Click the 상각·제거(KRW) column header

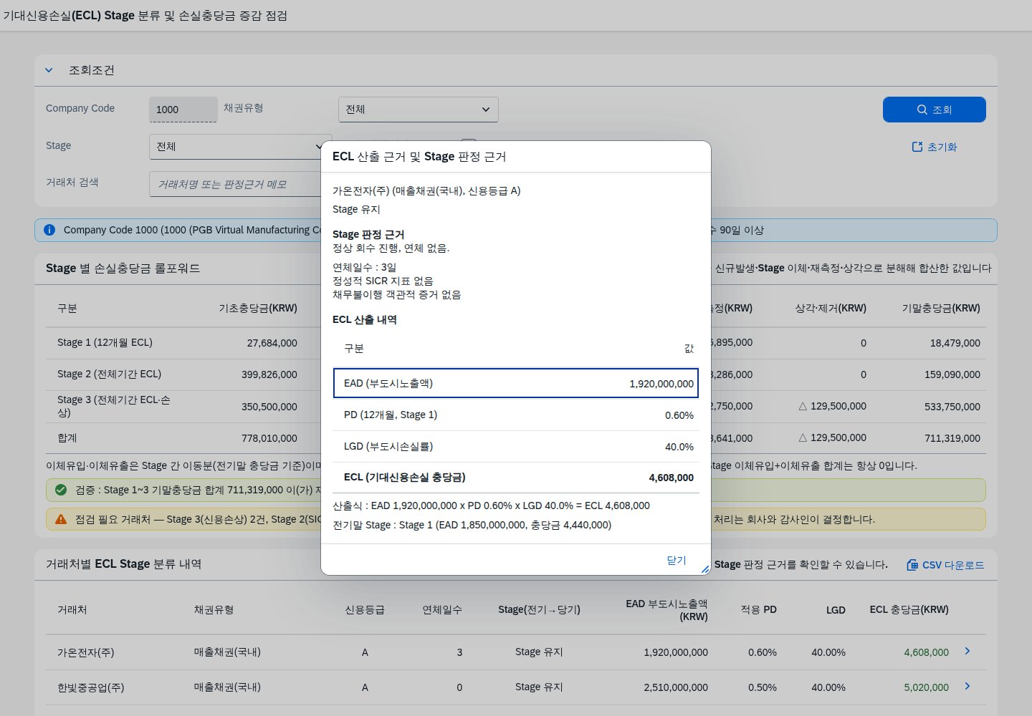point(831,308)
